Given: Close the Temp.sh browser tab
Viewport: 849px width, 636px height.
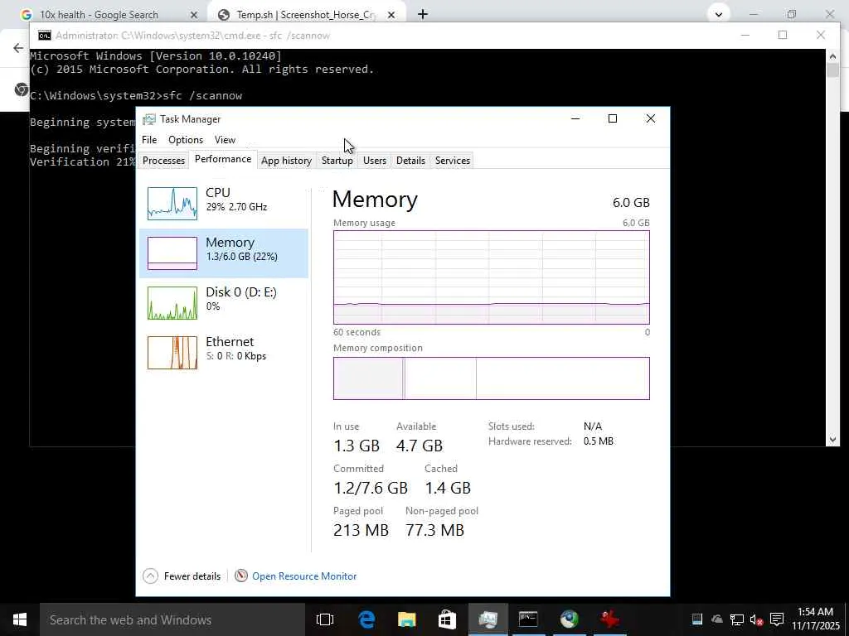Looking at the screenshot, I should [x=391, y=15].
